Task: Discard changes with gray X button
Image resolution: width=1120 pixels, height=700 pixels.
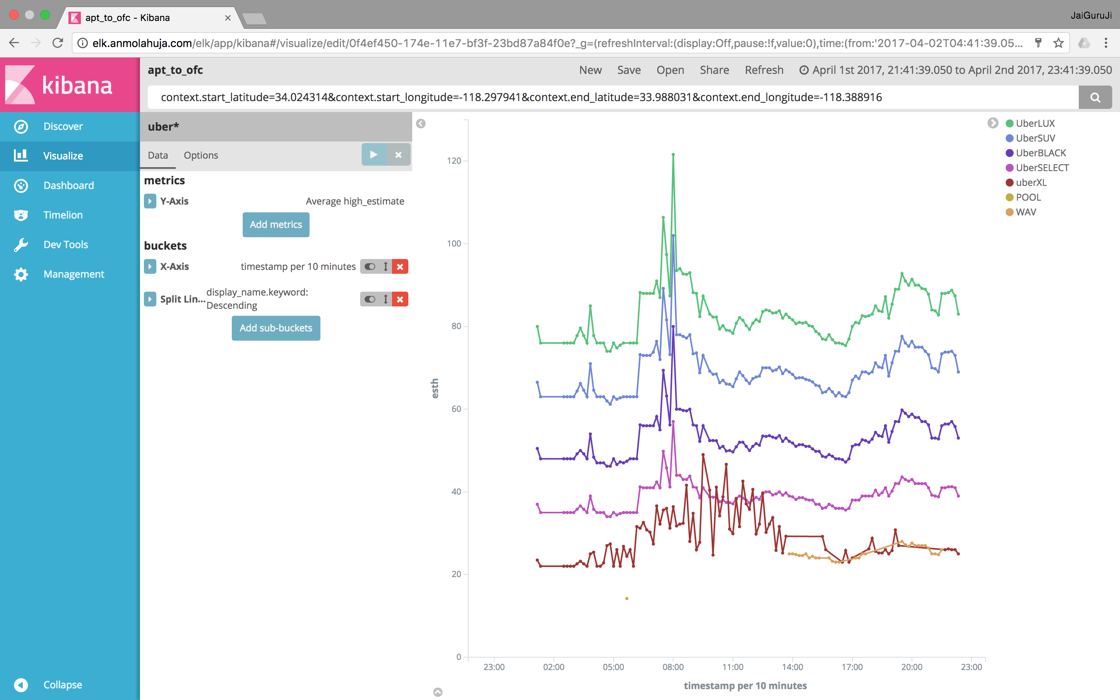Action: coord(399,155)
